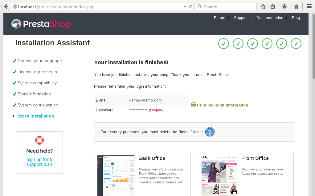The image size is (315, 196).
Task: Click the PrestaShop logo
Action: click(x=41, y=24)
